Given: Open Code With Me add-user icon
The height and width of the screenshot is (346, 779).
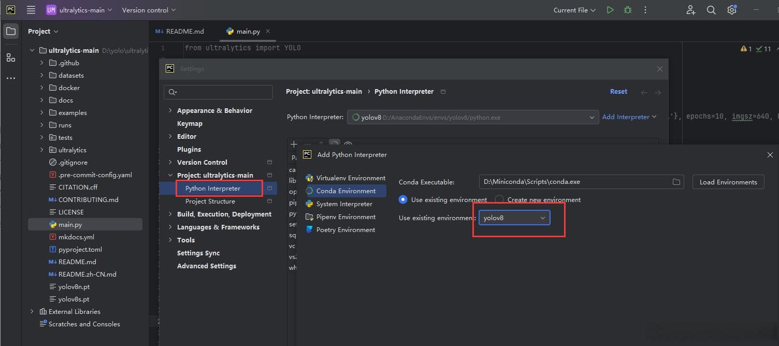Looking at the screenshot, I should [691, 10].
